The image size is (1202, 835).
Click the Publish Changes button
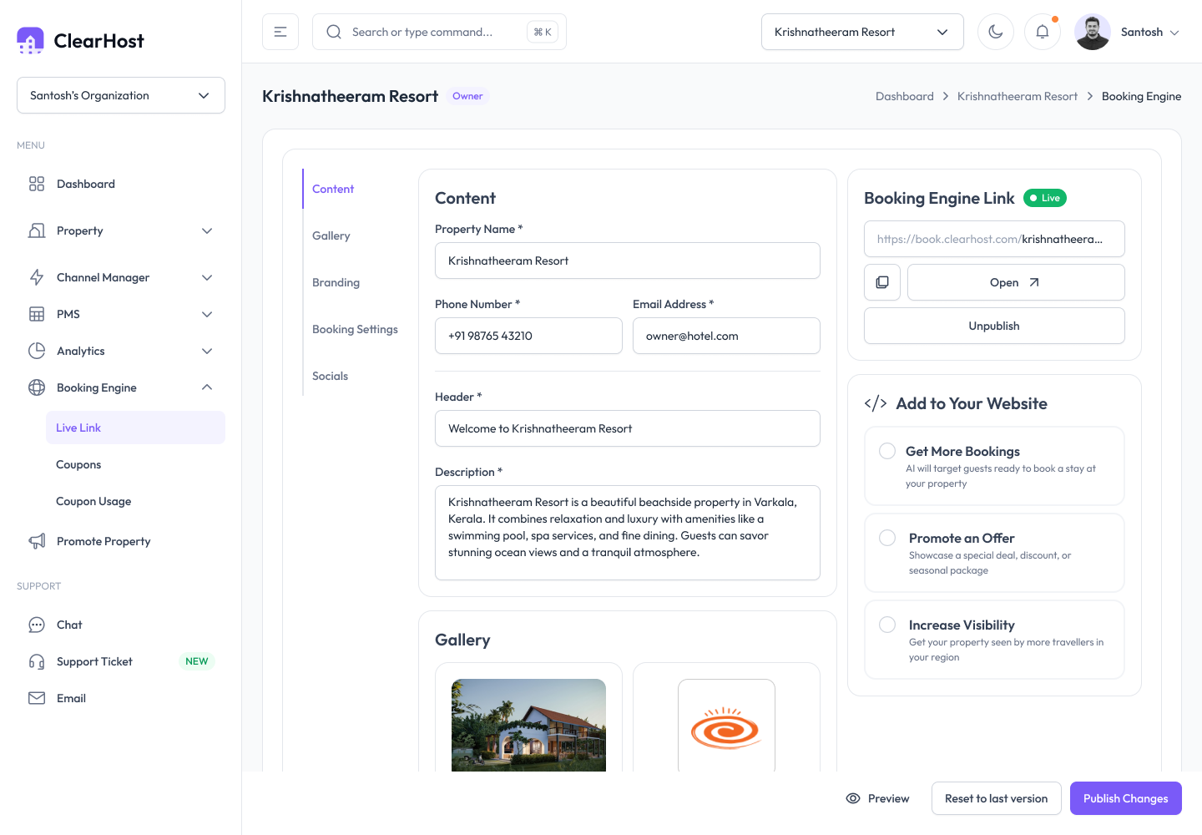click(1126, 798)
